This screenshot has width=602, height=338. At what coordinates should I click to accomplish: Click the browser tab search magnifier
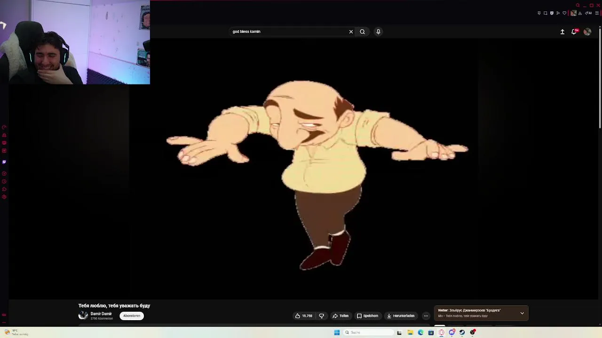[x=578, y=5]
